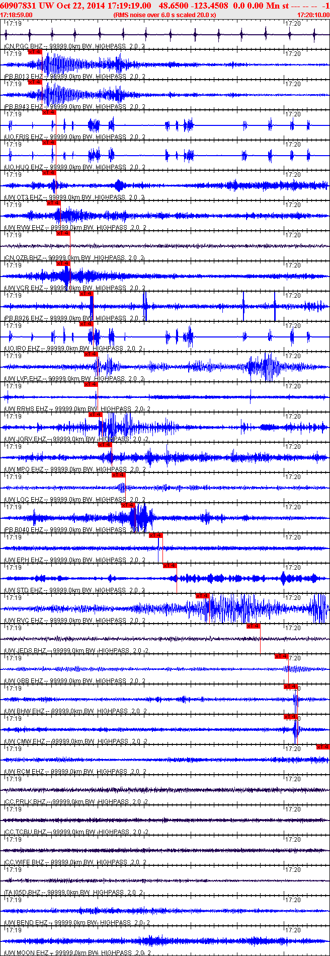Screen dimensions: 330x956
Task: Click the red pick flag on UW.JEDS trace
Action: tap(253, 626)
